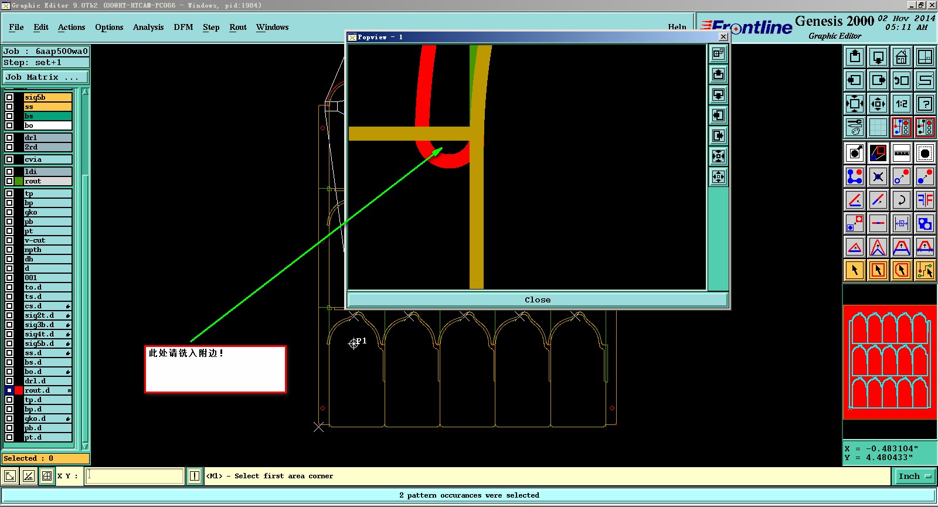Toggle the drl.d layer checkbox
This screenshot has height=507, width=938.
[x=9, y=381]
